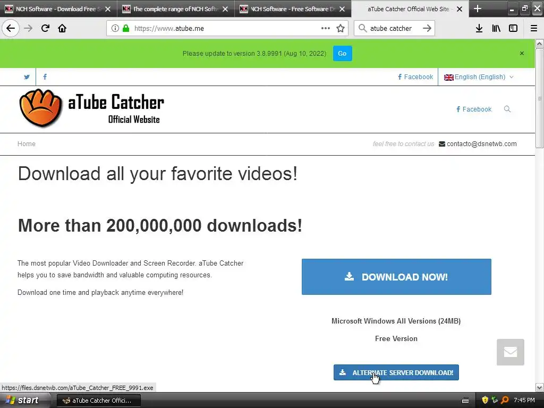Open Facebook link in top bar

click(415, 77)
